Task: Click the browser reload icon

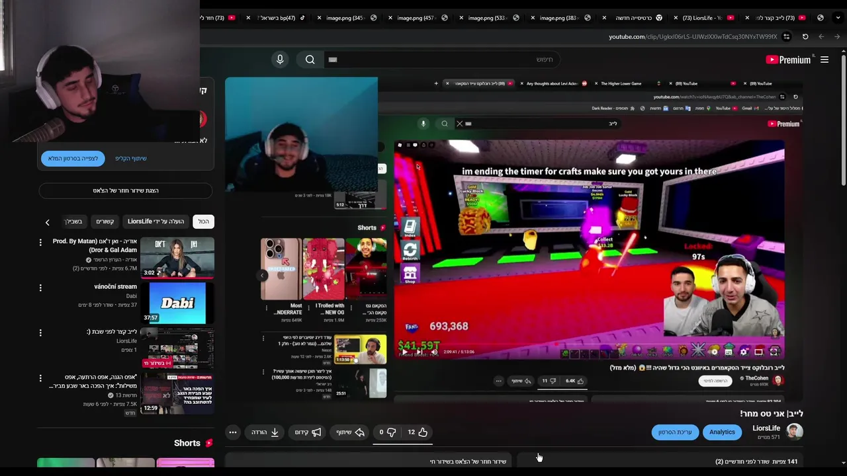Action: 805,36
